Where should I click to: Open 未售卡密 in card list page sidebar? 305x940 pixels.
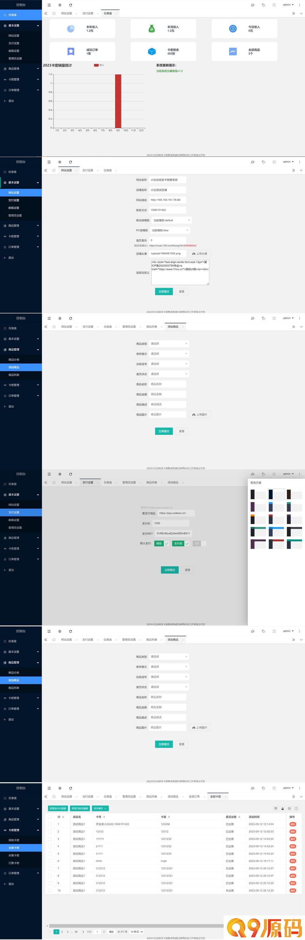click(x=21, y=855)
